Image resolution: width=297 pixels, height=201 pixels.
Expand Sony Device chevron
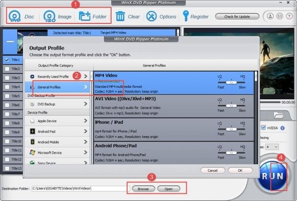point(86,162)
